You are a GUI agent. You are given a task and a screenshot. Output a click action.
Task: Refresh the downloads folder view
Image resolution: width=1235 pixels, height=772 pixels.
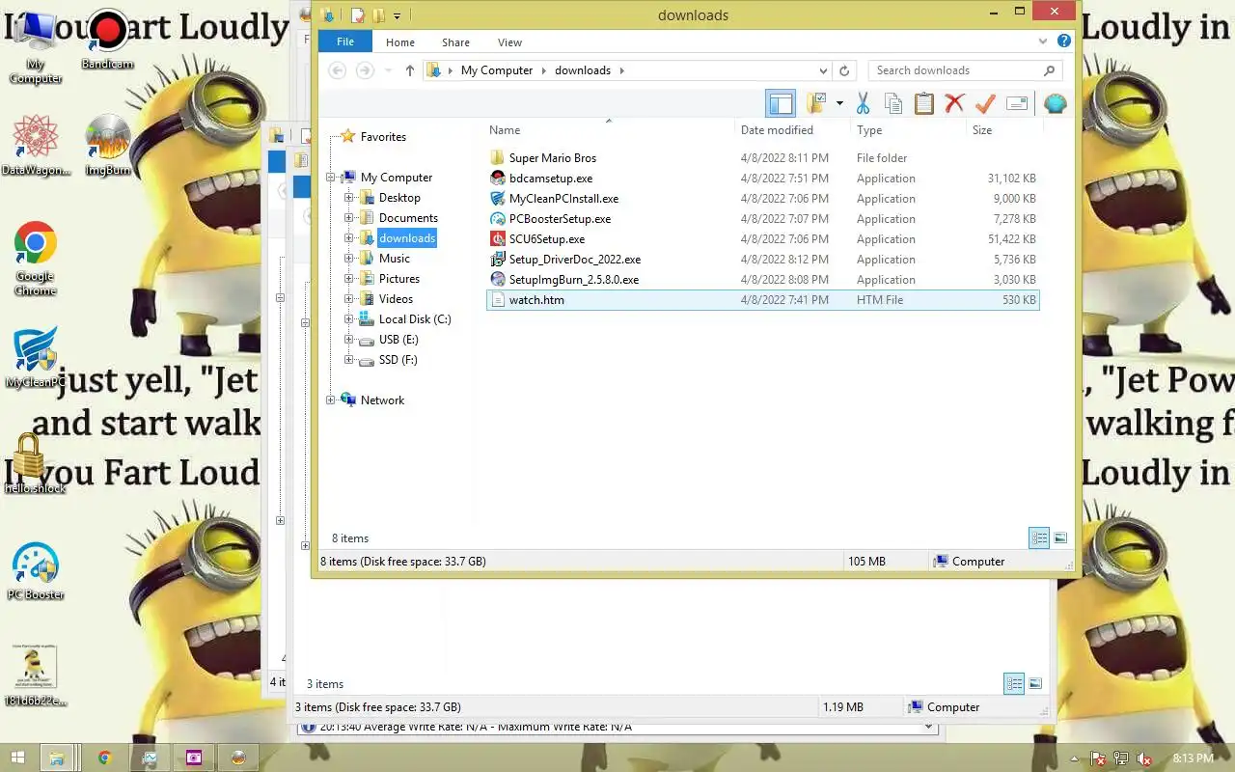(844, 70)
